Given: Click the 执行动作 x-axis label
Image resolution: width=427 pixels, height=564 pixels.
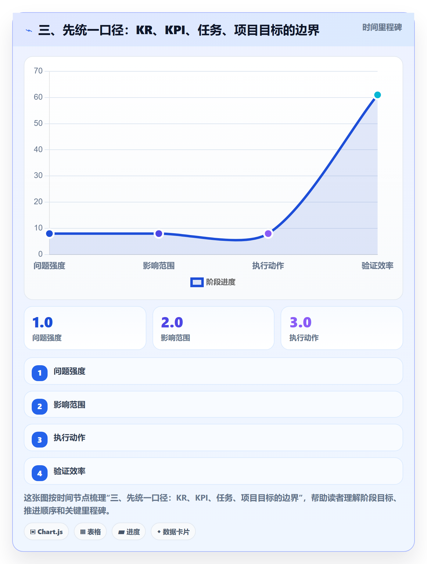Looking at the screenshot, I should (x=268, y=266).
